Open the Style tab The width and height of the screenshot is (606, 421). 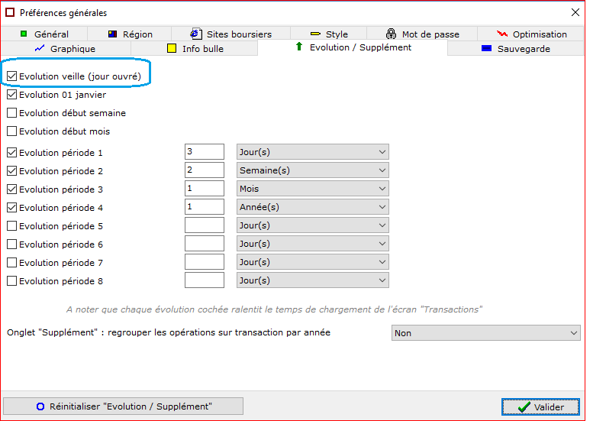[328, 34]
